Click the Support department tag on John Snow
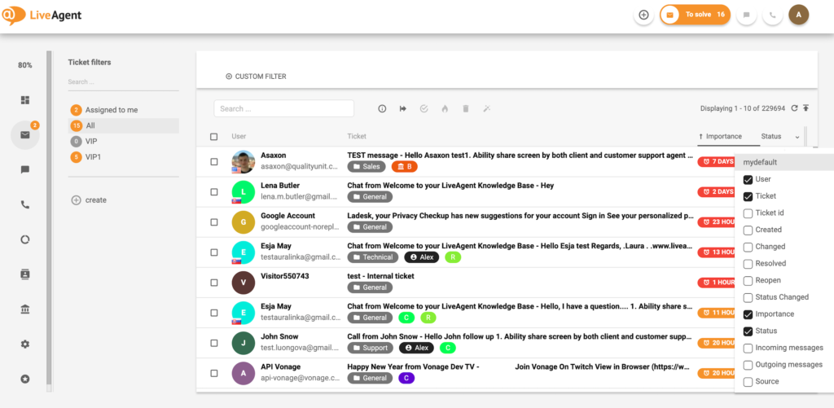 371,348
